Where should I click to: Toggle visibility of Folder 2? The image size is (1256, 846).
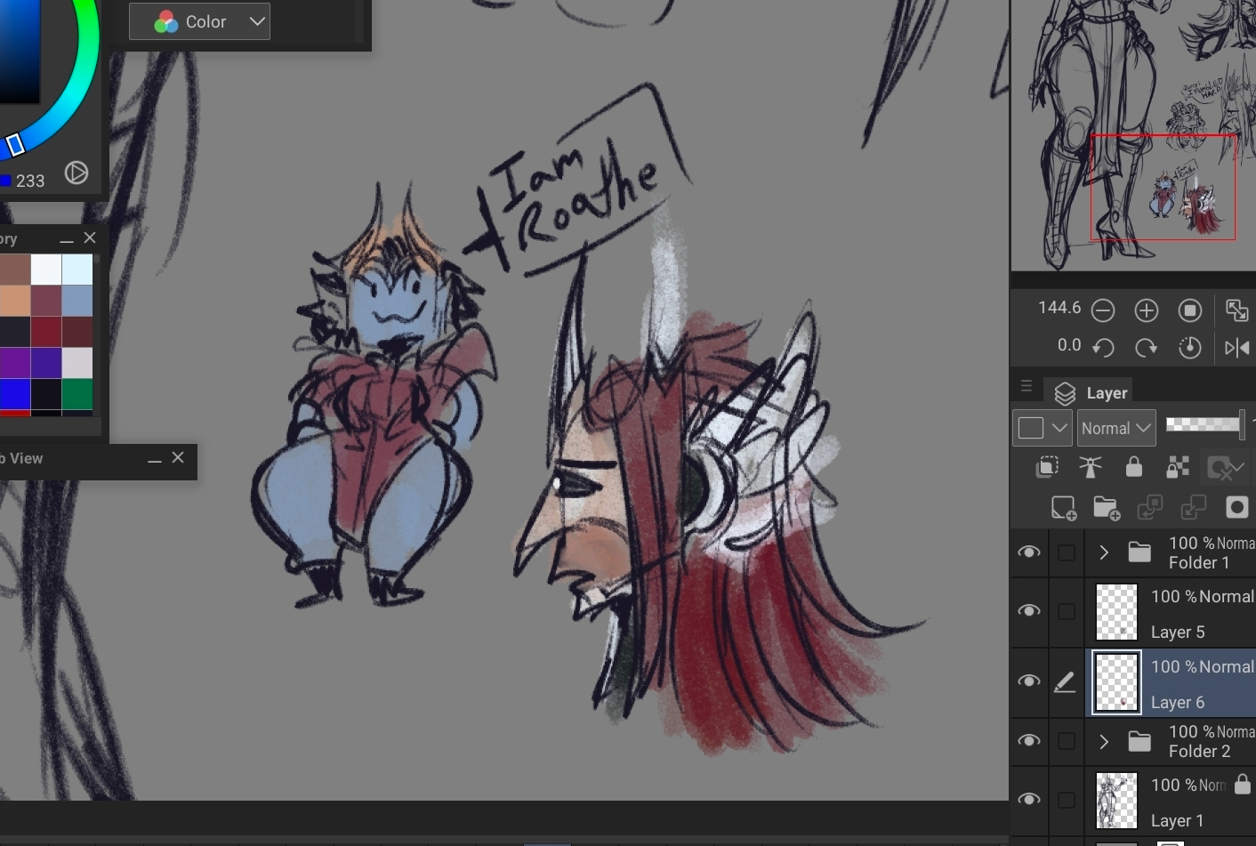[1029, 741]
